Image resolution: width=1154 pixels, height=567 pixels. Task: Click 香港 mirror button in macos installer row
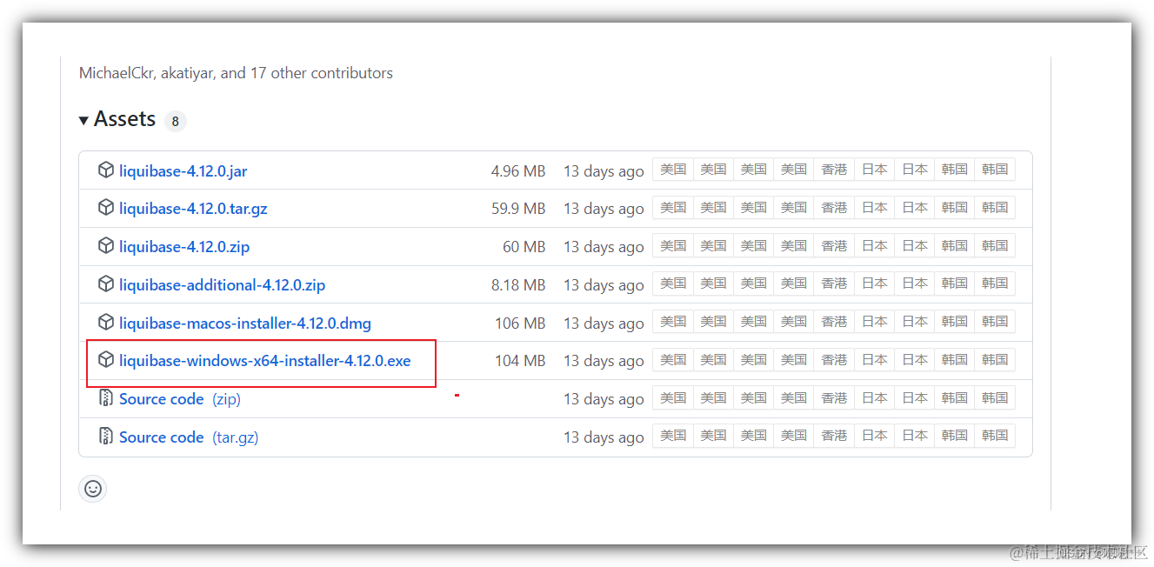click(834, 322)
